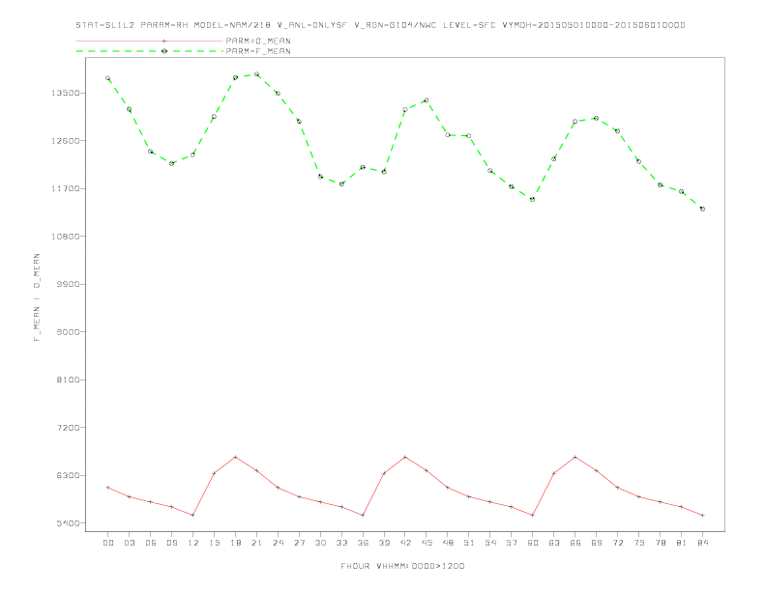Select the red O_MEAN data point at hour 12
Image resolution: width=766 pixels, height=591 pixels.
coord(193,515)
